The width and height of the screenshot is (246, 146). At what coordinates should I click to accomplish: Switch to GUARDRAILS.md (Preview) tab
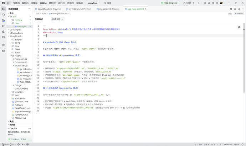tap(48, 9)
